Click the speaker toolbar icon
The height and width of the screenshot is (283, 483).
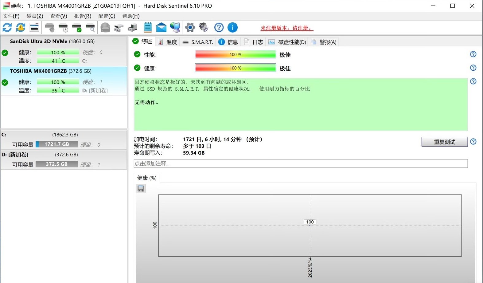pos(204,28)
